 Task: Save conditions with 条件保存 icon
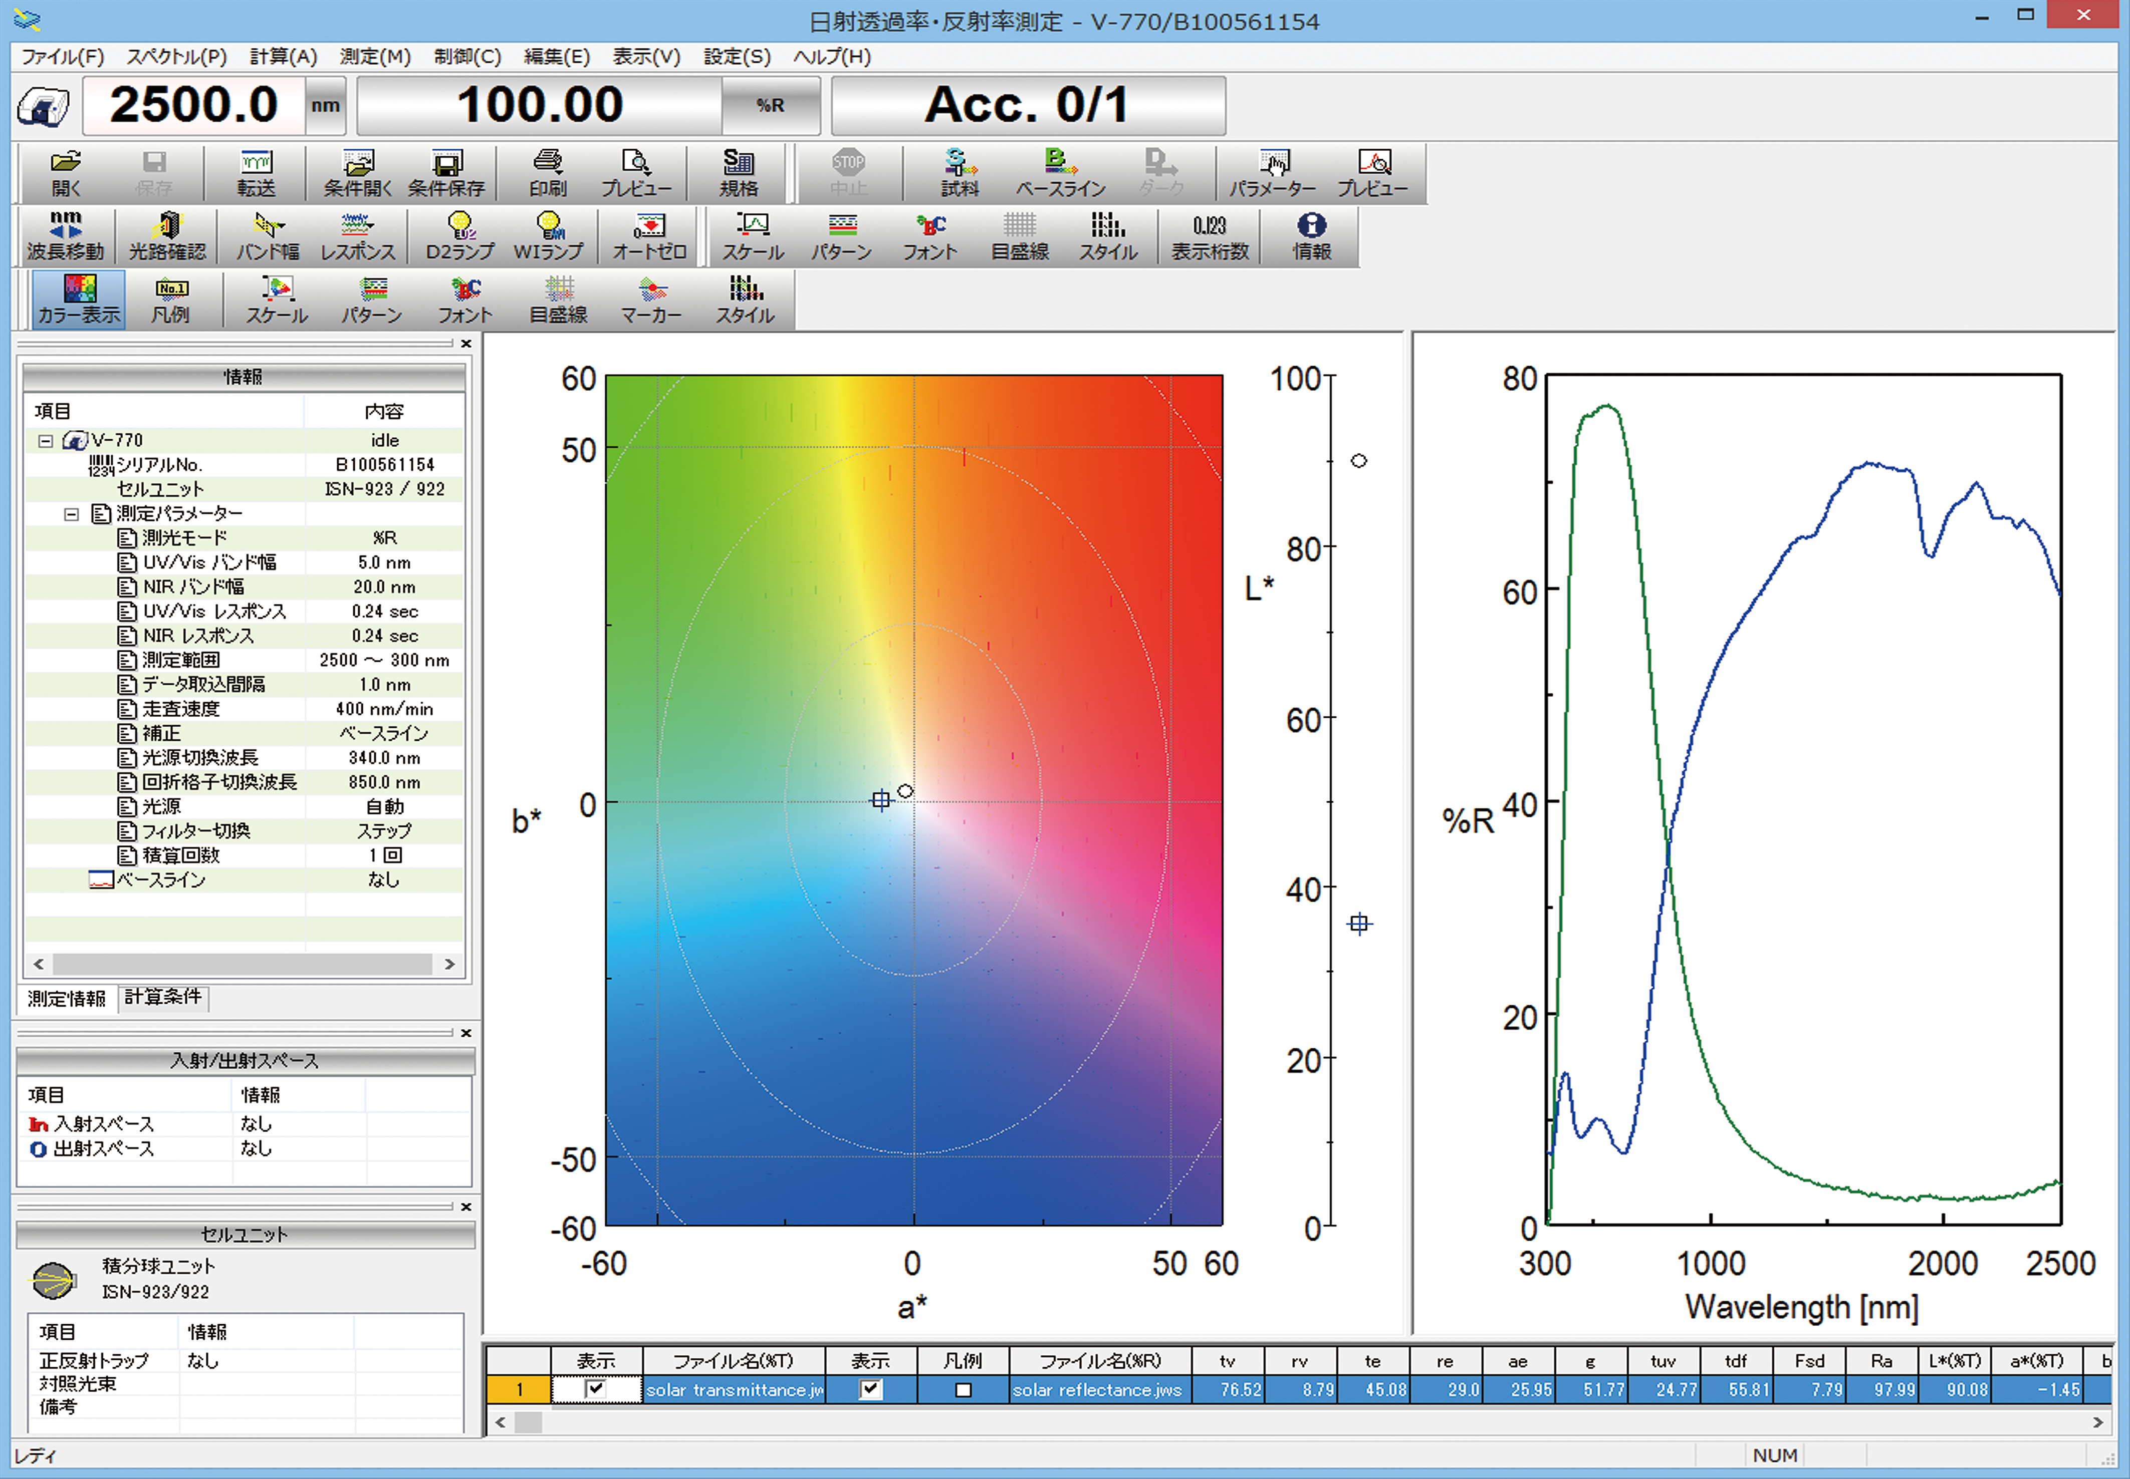click(x=446, y=173)
